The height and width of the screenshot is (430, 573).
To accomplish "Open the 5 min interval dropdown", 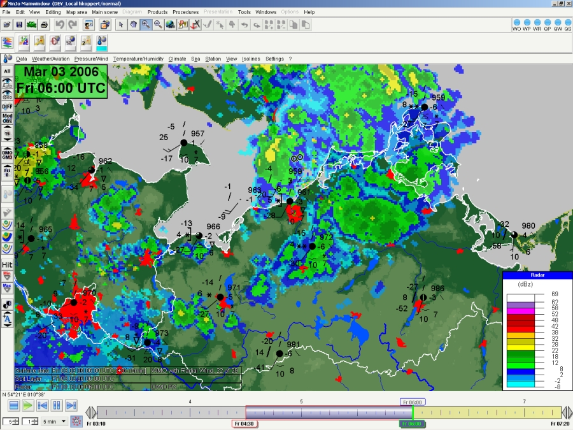I will tap(54, 422).
